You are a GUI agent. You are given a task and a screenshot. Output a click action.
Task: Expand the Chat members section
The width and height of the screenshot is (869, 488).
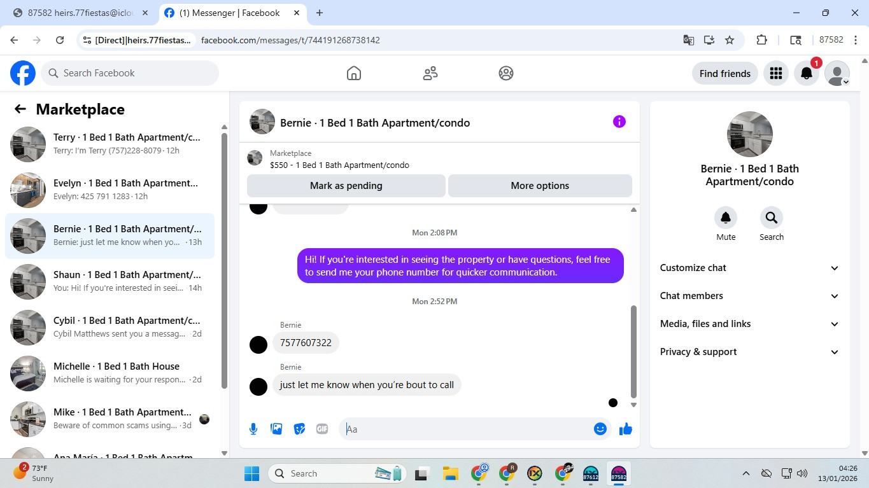coord(750,296)
